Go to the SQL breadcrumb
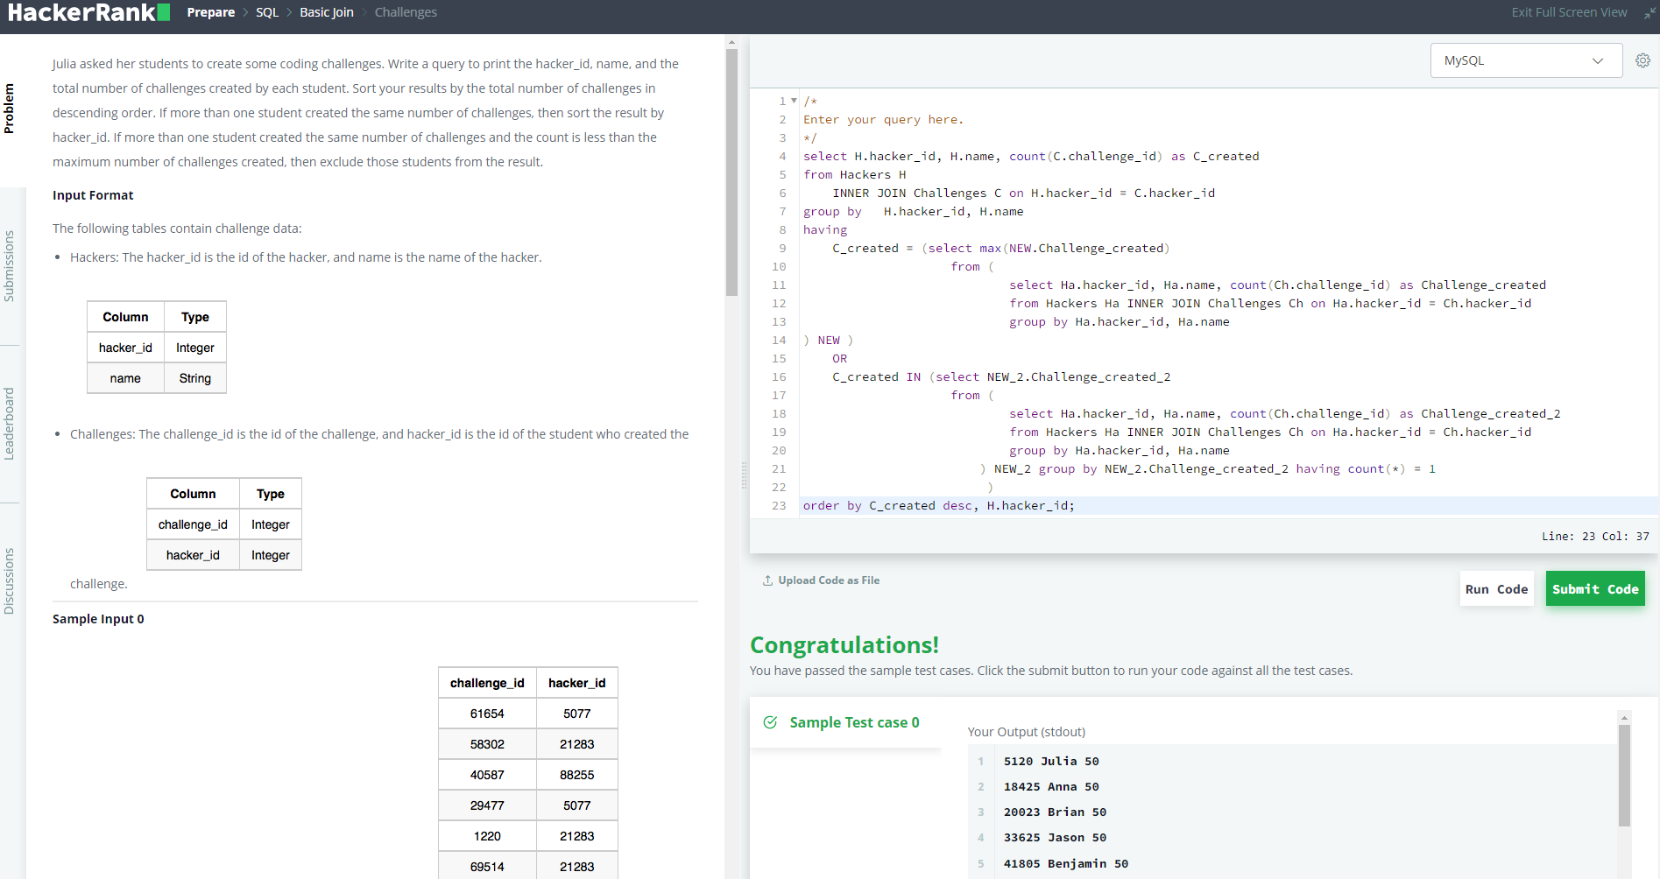 (x=267, y=12)
